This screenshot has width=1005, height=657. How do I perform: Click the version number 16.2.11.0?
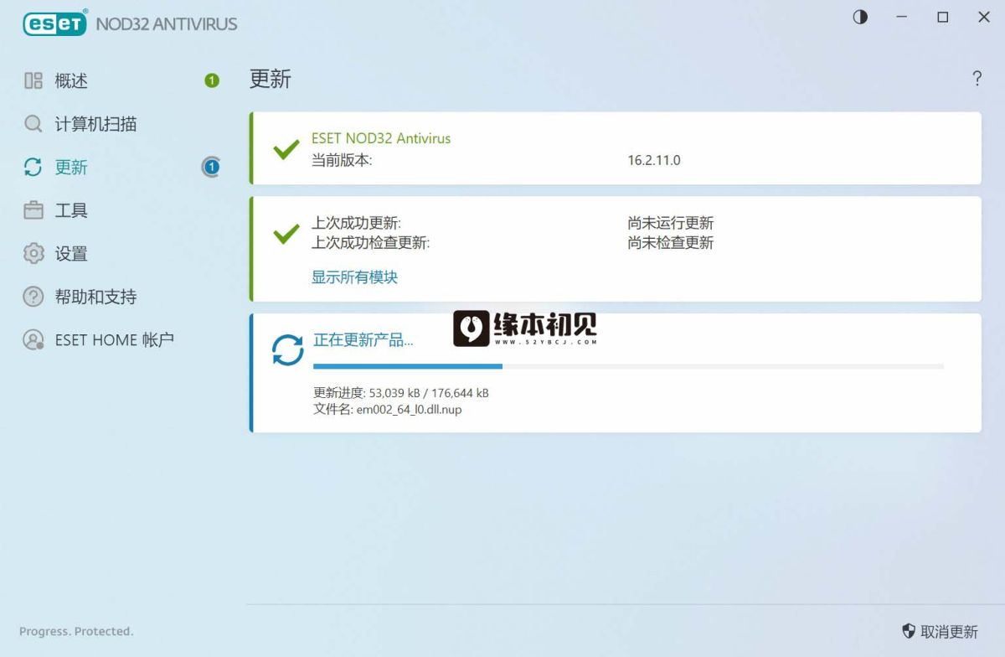(654, 160)
